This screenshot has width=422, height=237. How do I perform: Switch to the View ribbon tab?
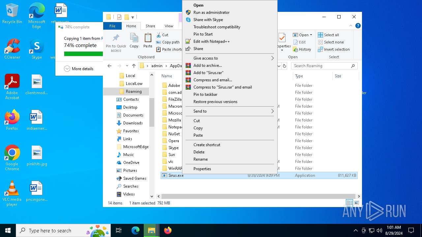pyautogui.click(x=169, y=26)
